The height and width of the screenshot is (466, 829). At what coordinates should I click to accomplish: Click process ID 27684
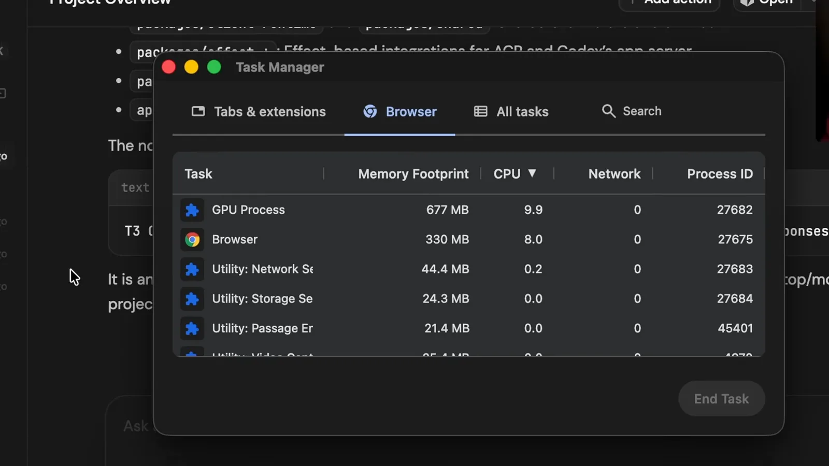(735, 299)
